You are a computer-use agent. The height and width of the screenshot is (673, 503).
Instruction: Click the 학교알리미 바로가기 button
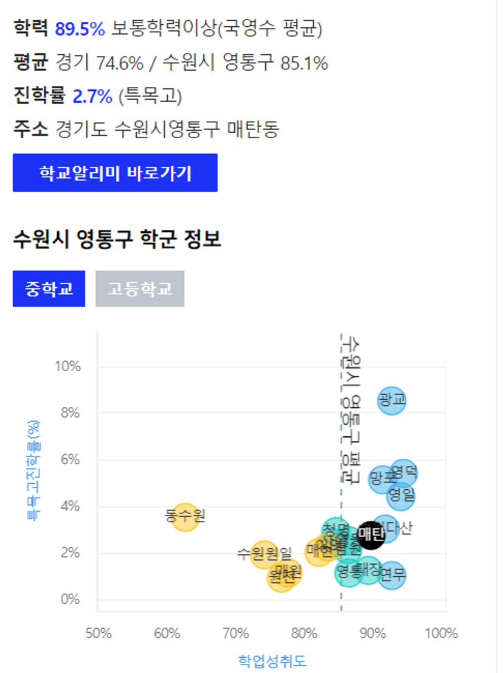coord(115,173)
